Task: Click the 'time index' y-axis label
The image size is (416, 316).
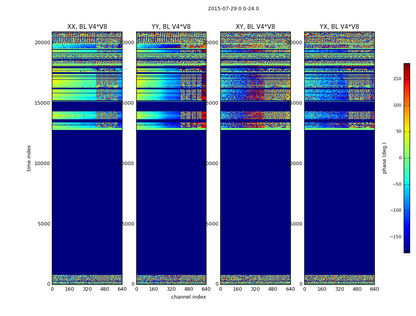Action: [x=29, y=158]
